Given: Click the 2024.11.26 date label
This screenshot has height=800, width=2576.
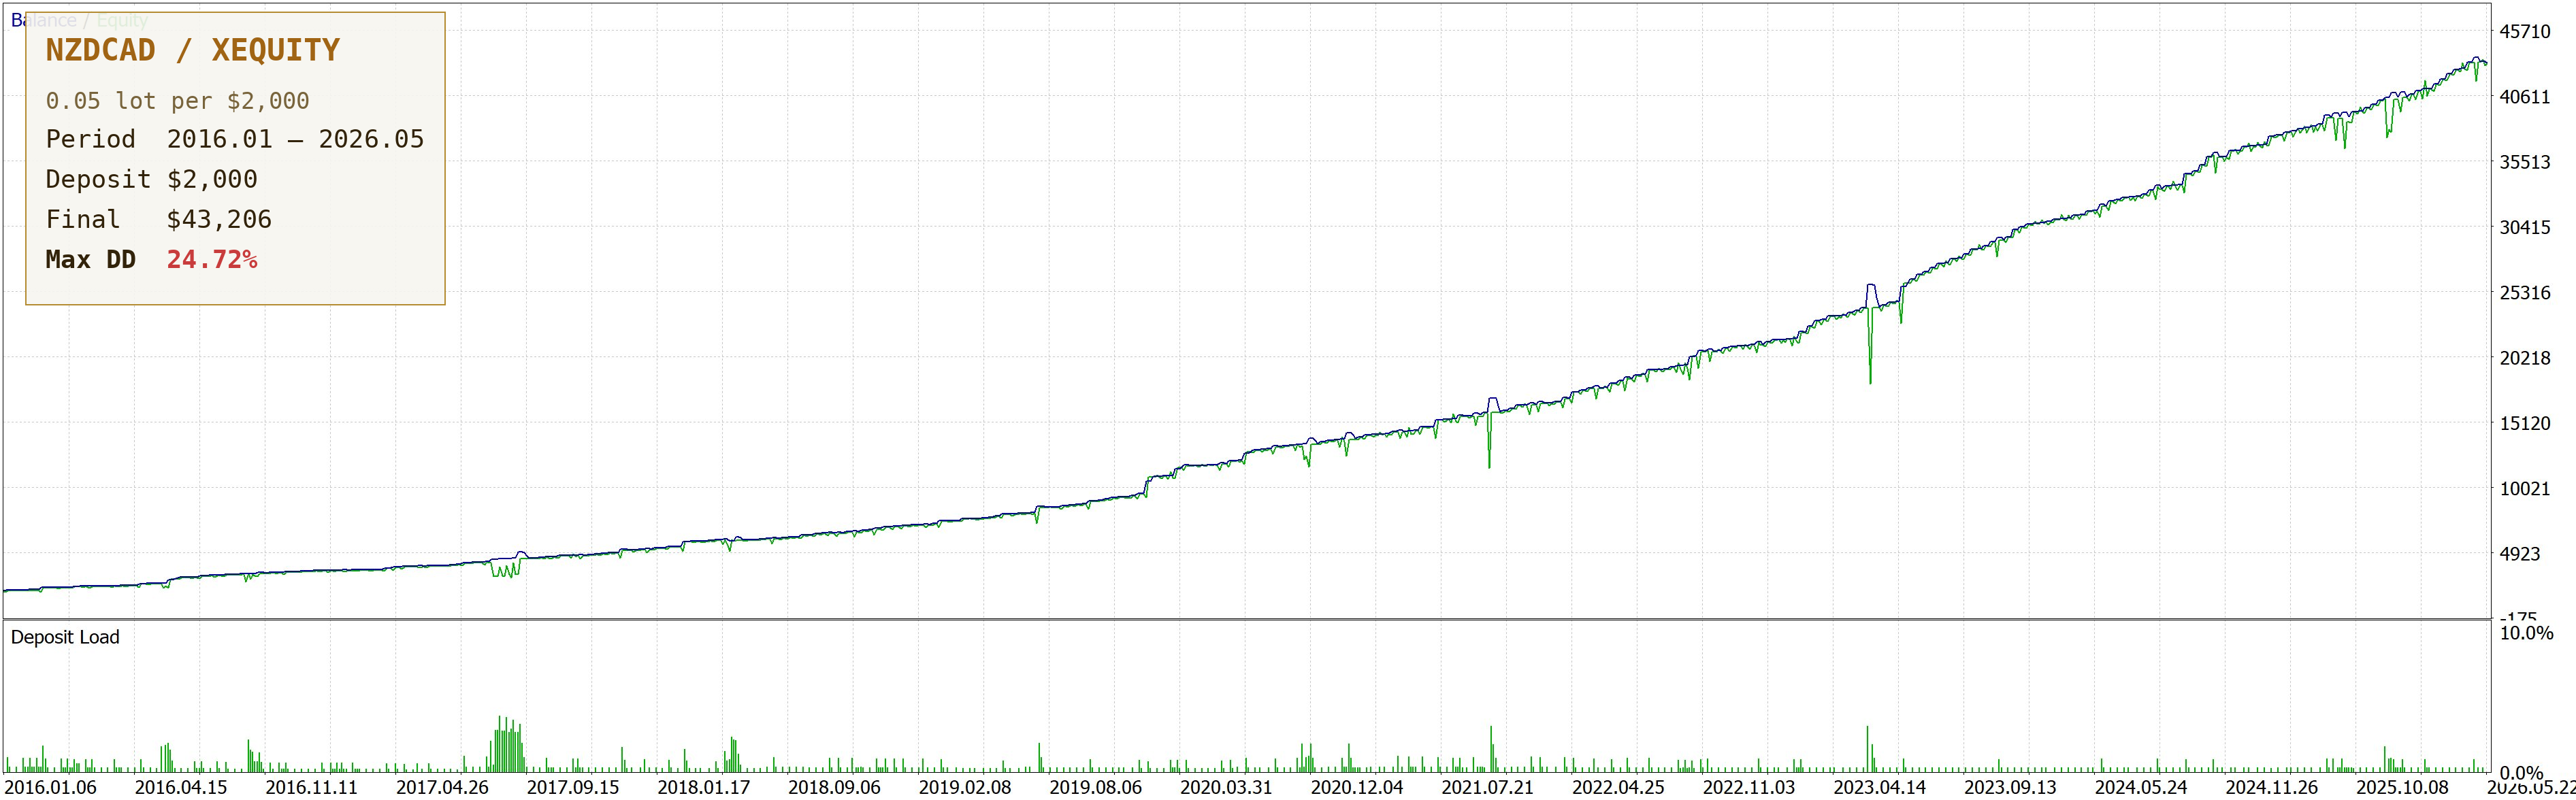Looking at the screenshot, I should (2271, 787).
